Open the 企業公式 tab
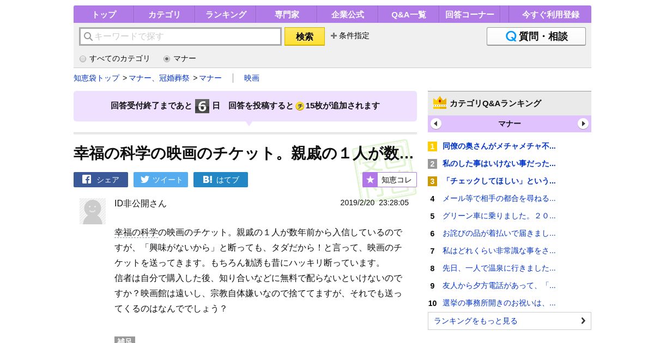The image size is (654, 343). (x=348, y=14)
